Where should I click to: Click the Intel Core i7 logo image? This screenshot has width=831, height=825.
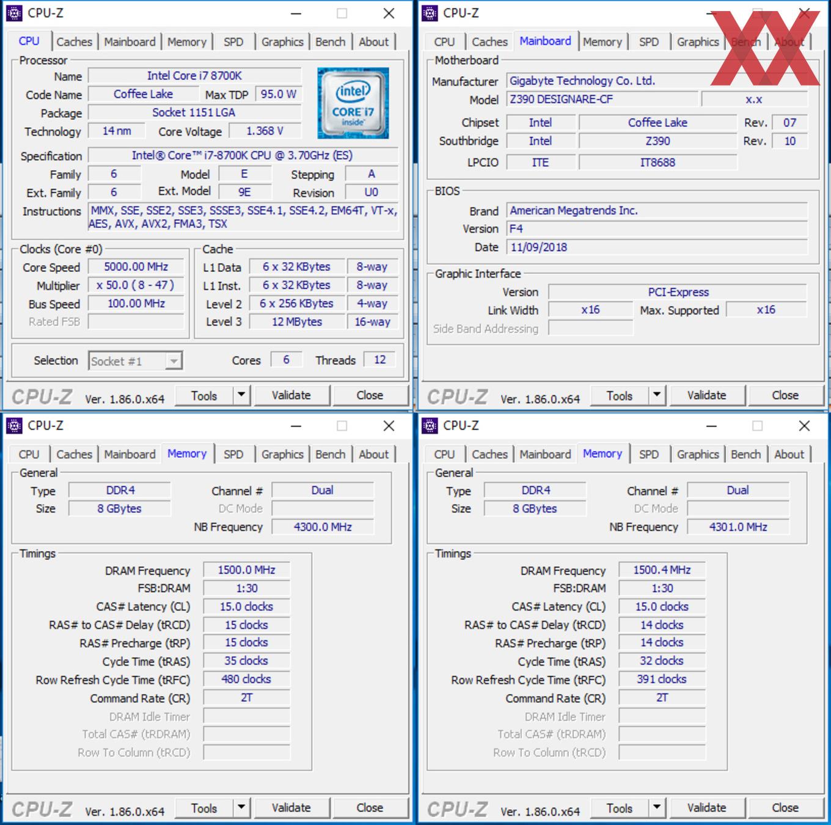click(x=353, y=103)
